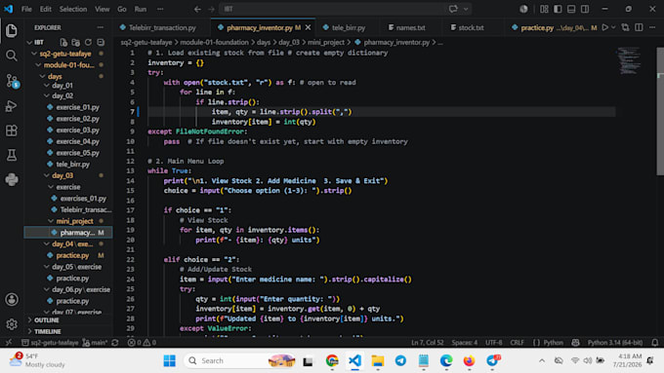Viewport: 664px width, 373px height.
Task: Open the Accounts menu in activity bar
Action: [x=12, y=300]
